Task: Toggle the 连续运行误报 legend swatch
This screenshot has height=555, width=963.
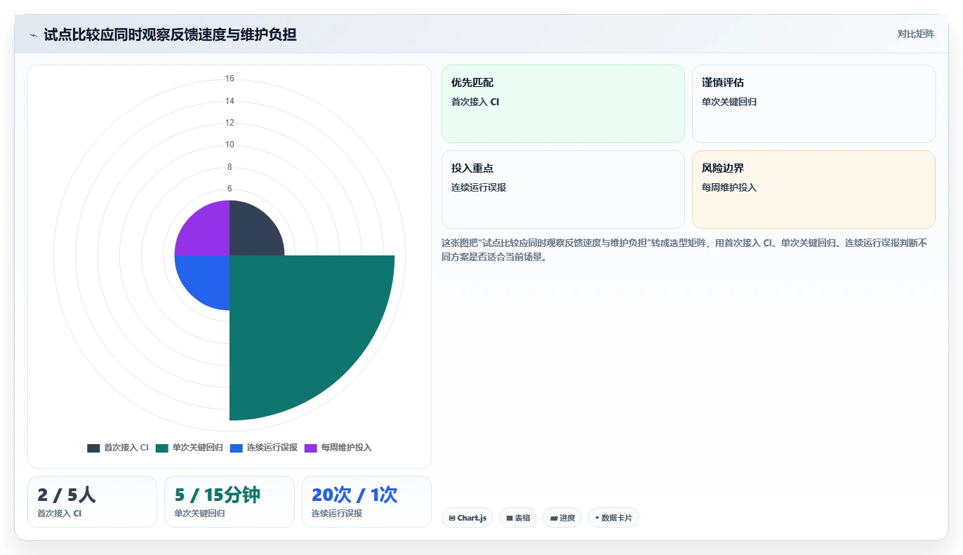Action: click(x=237, y=448)
